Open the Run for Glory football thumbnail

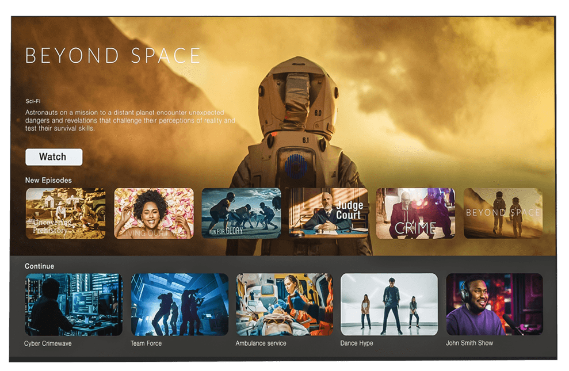241,213
